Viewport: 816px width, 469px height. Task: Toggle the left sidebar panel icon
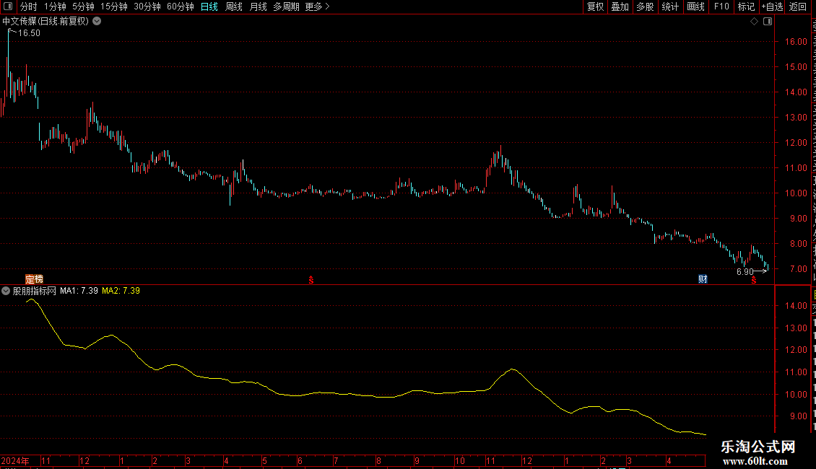point(8,6)
